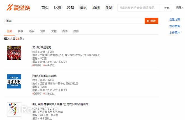Switch to the 活动 tab
This screenshot has height=120, width=185.
point(65,31)
